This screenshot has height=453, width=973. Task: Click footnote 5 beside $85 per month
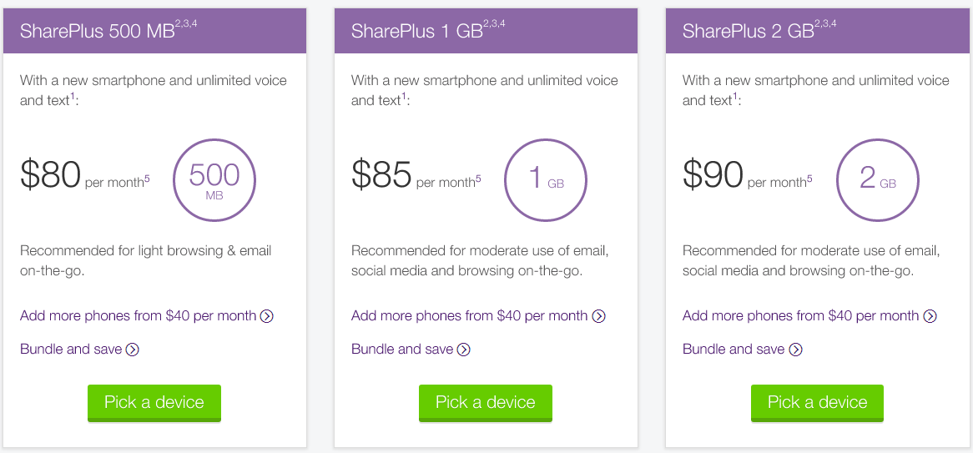coord(478,179)
